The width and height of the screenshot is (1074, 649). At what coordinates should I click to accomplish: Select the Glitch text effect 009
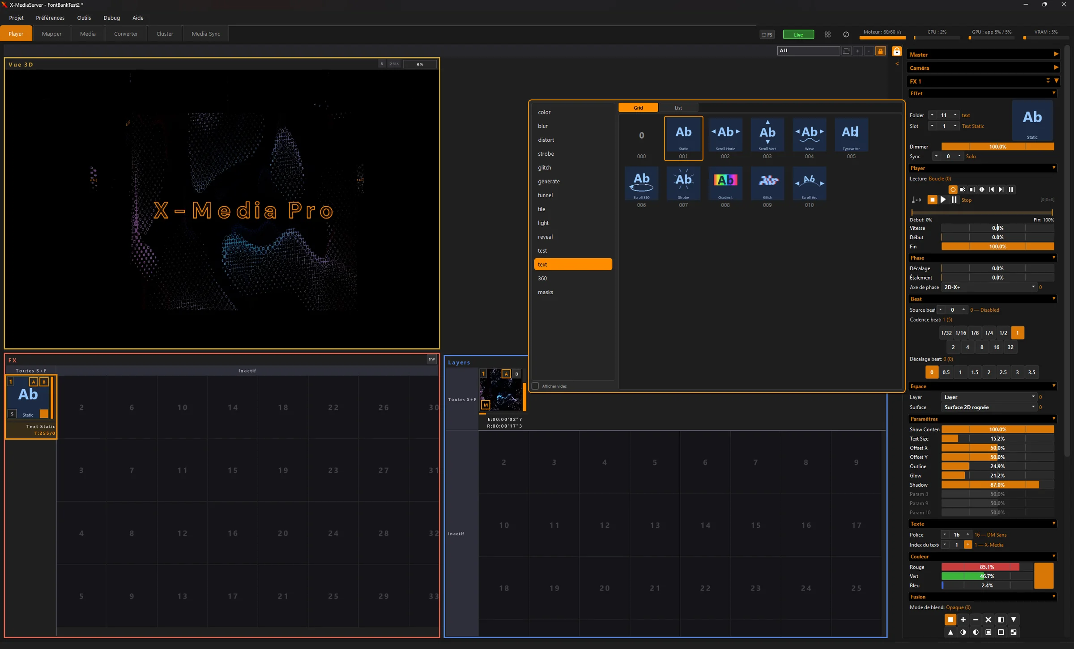tap(767, 183)
